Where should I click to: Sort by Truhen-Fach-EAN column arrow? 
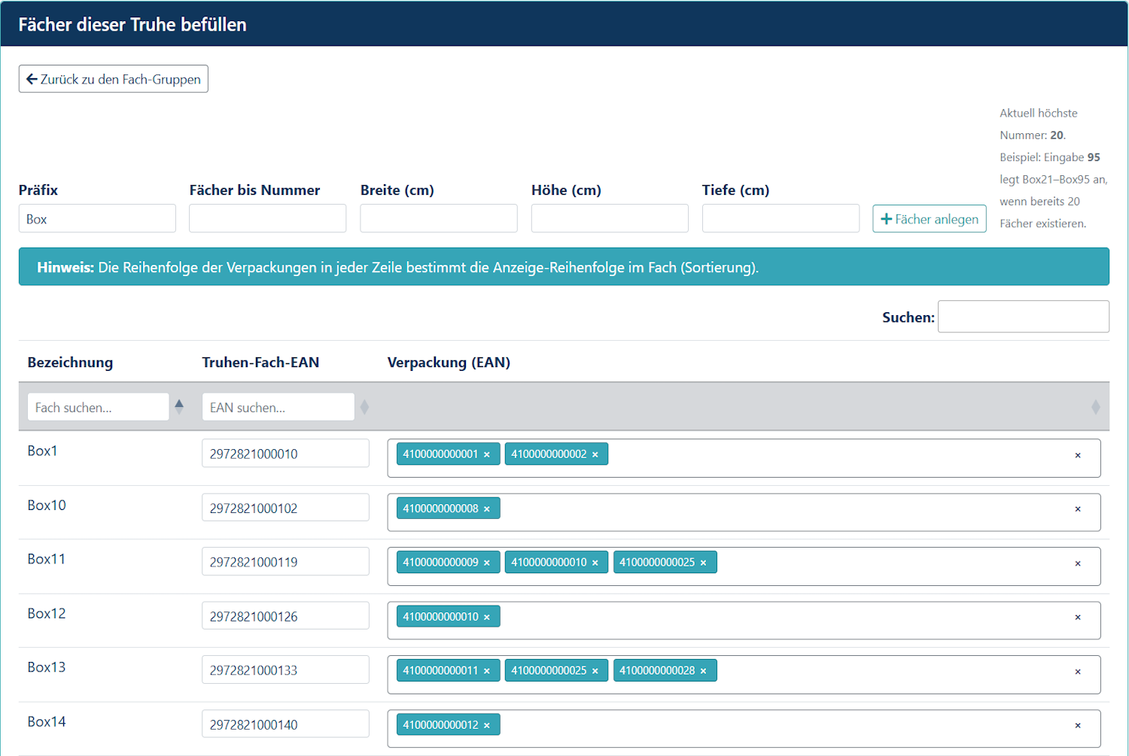(x=365, y=407)
